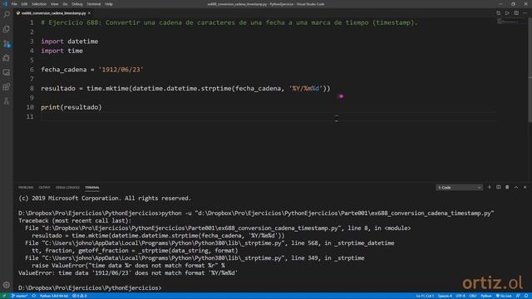The height and width of the screenshot is (299, 532).
Task: Open the Edit menu
Action: point(24,4)
